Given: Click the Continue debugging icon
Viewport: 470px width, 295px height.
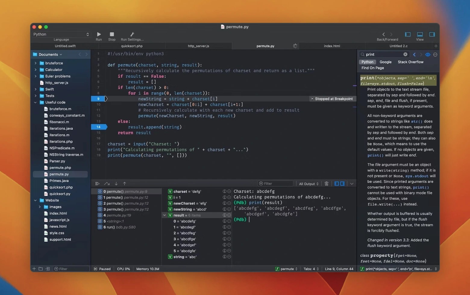Looking at the screenshot, I should [x=97, y=183].
